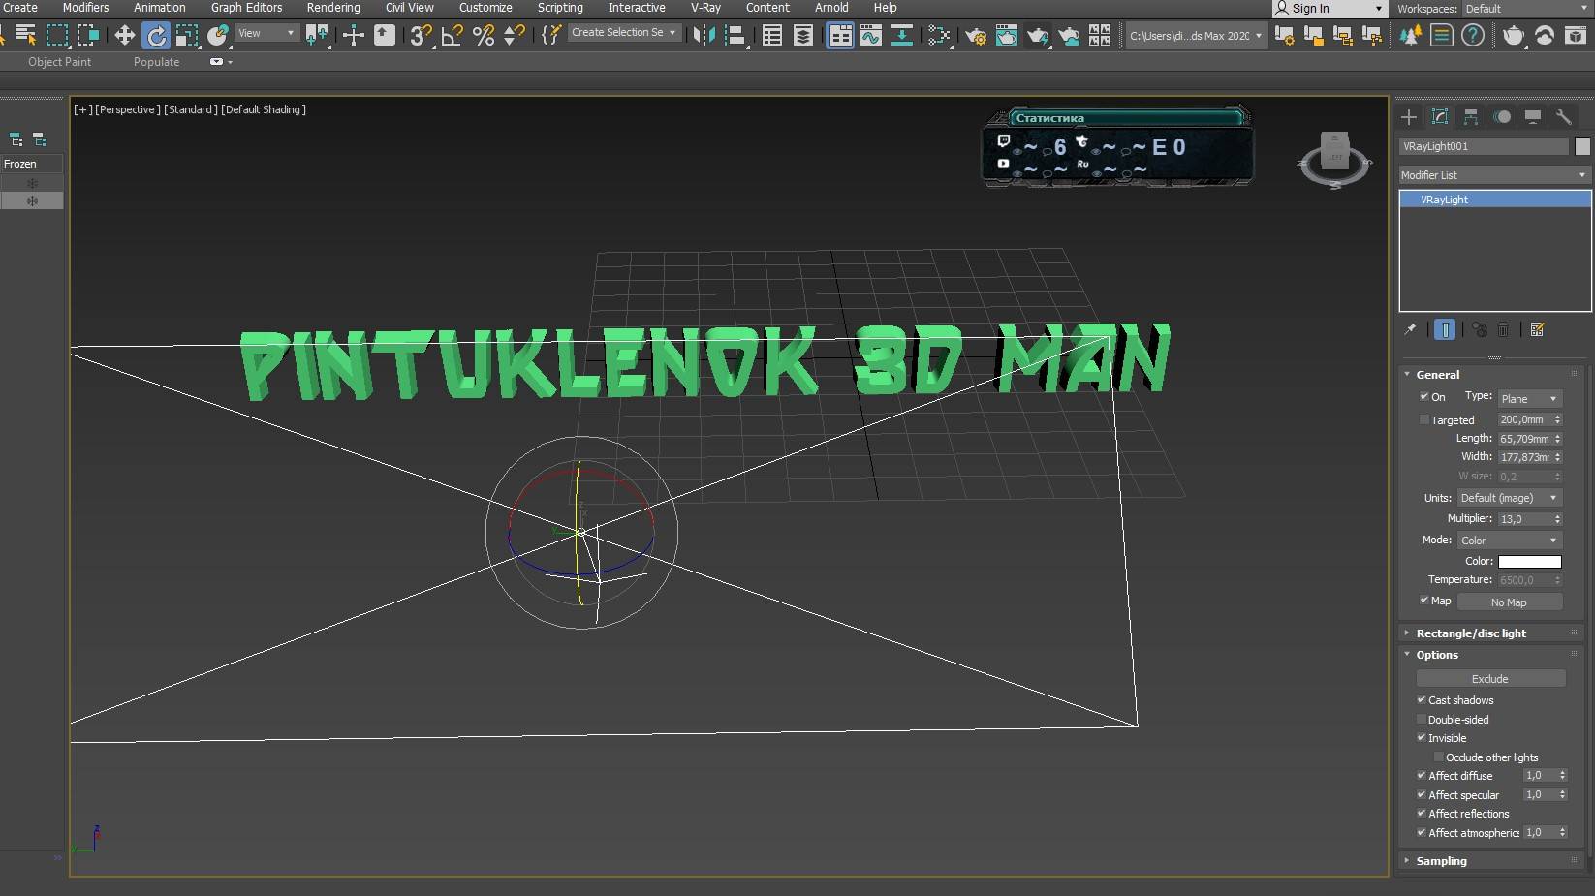The height and width of the screenshot is (896, 1595).
Task: Click the Pin Stack icon
Action: click(x=1410, y=329)
